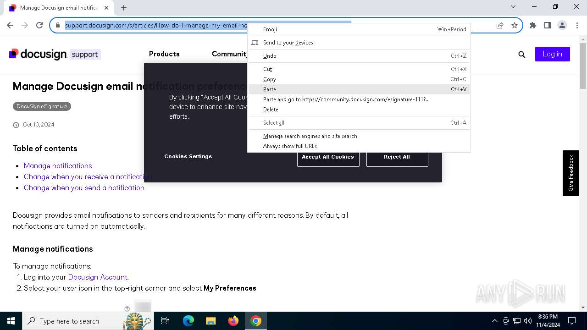Click Accept All Cookies button

pyautogui.click(x=328, y=157)
